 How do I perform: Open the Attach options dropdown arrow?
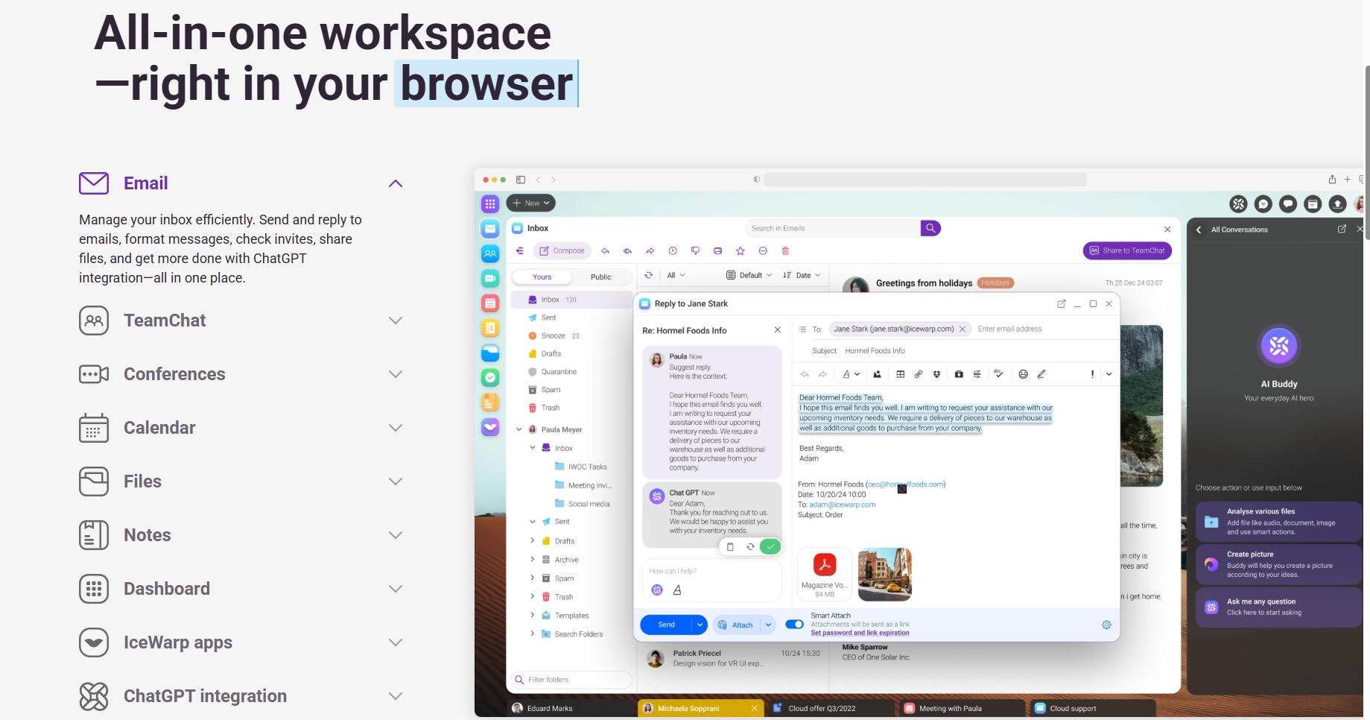click(x=768, y=625)
